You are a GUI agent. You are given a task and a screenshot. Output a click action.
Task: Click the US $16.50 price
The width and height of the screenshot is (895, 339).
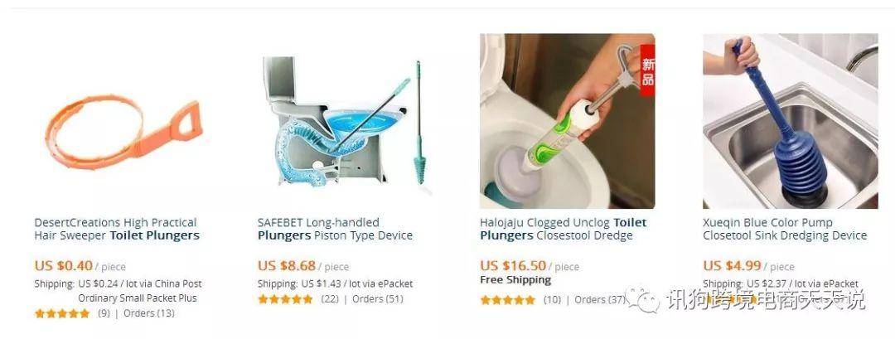point(513,266)
